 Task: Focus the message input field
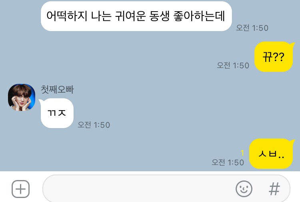166,188
